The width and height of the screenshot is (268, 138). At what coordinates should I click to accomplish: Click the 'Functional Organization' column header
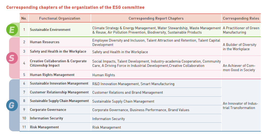pos(59,19)
